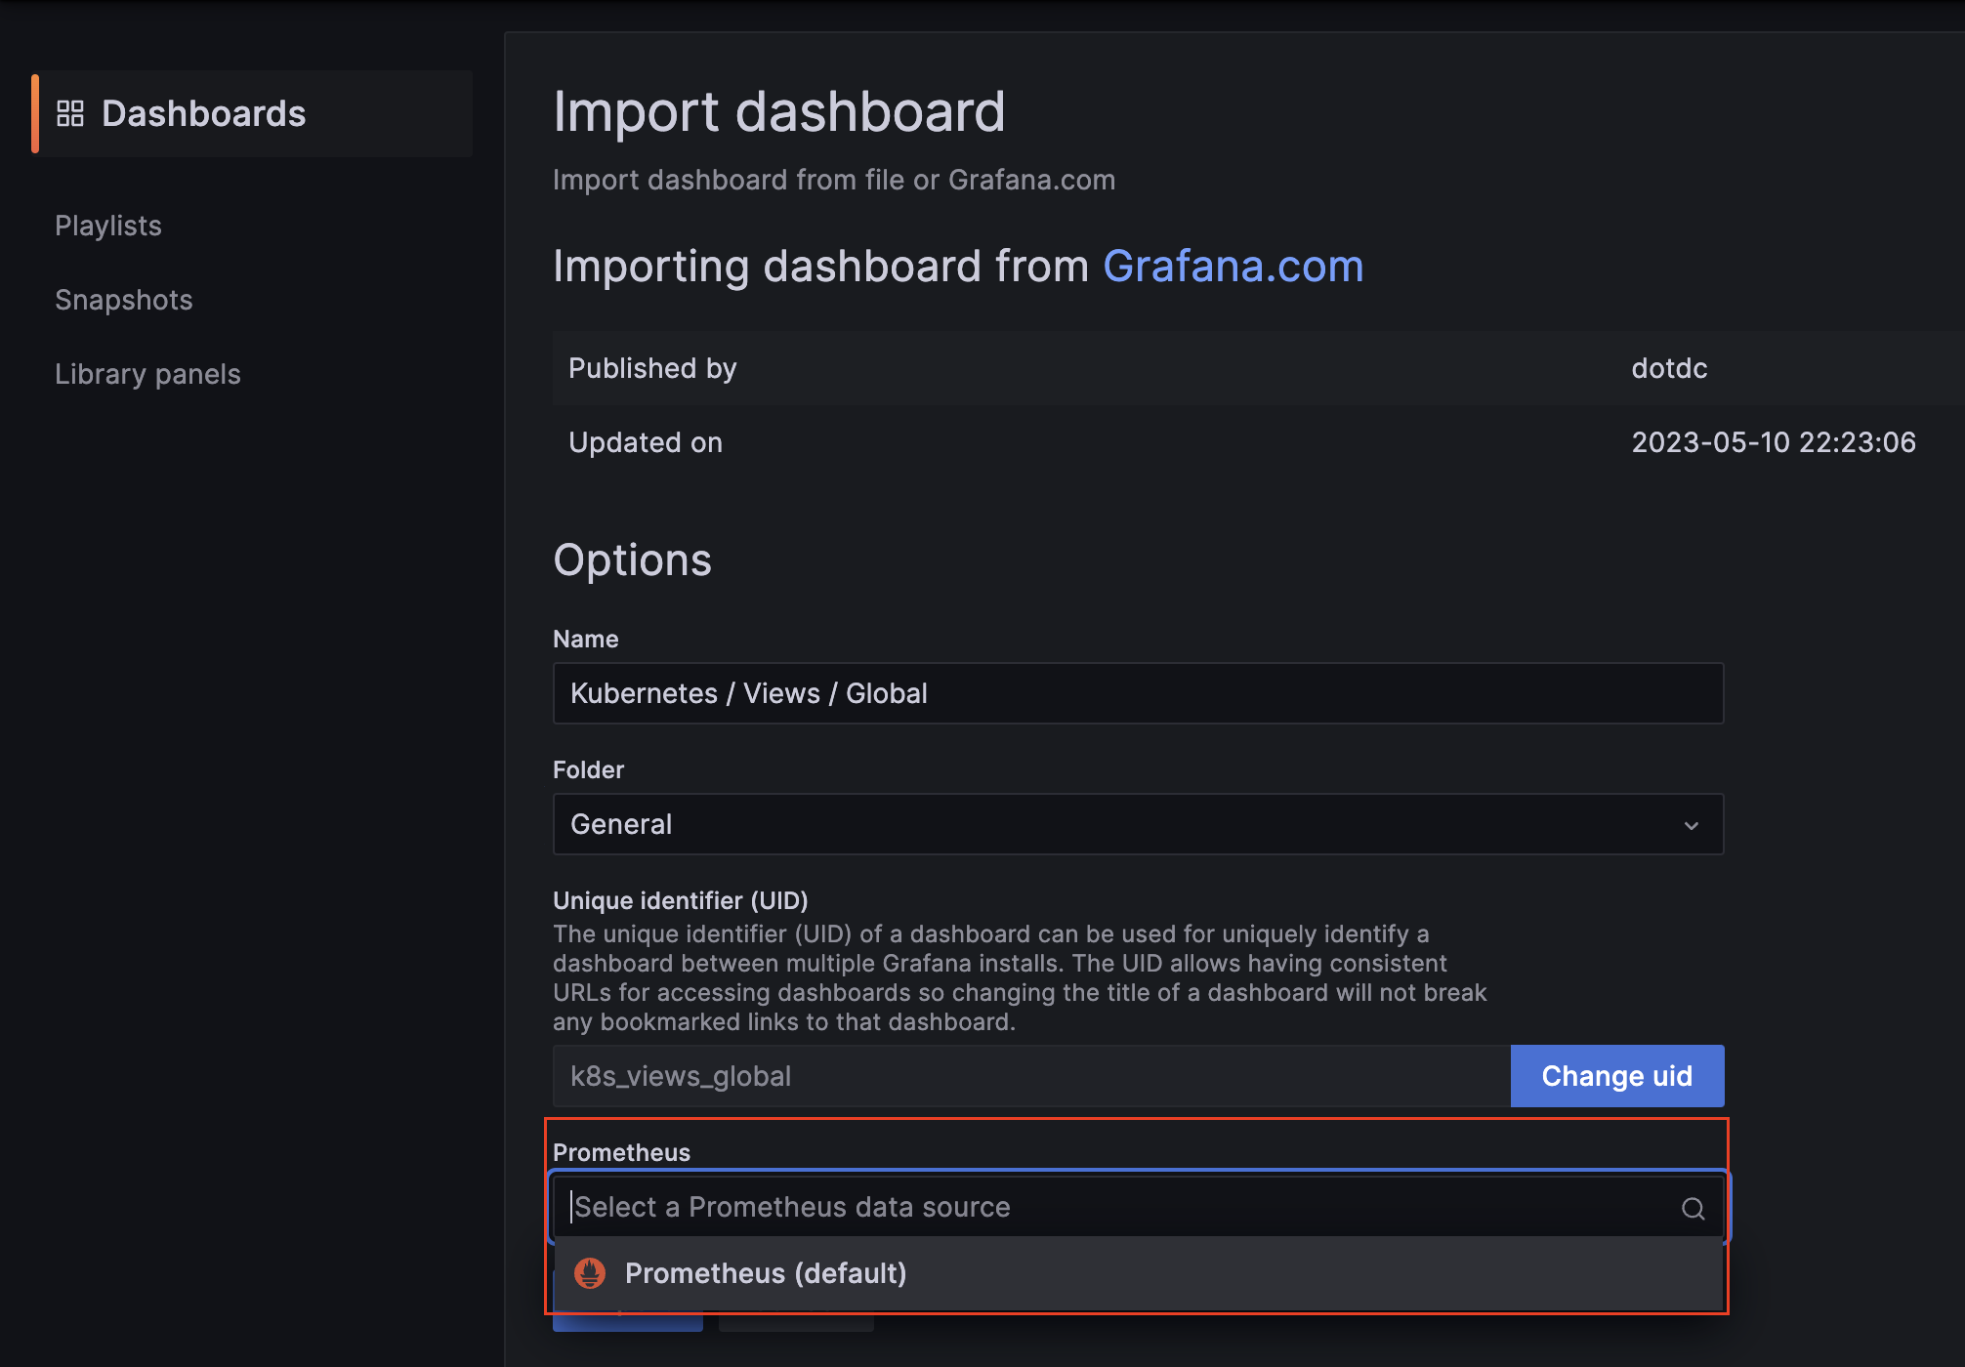Viewport: 1965px width, 1367px height.
Task: Open Snapshots from the sidebar
Action: point(124,300)
